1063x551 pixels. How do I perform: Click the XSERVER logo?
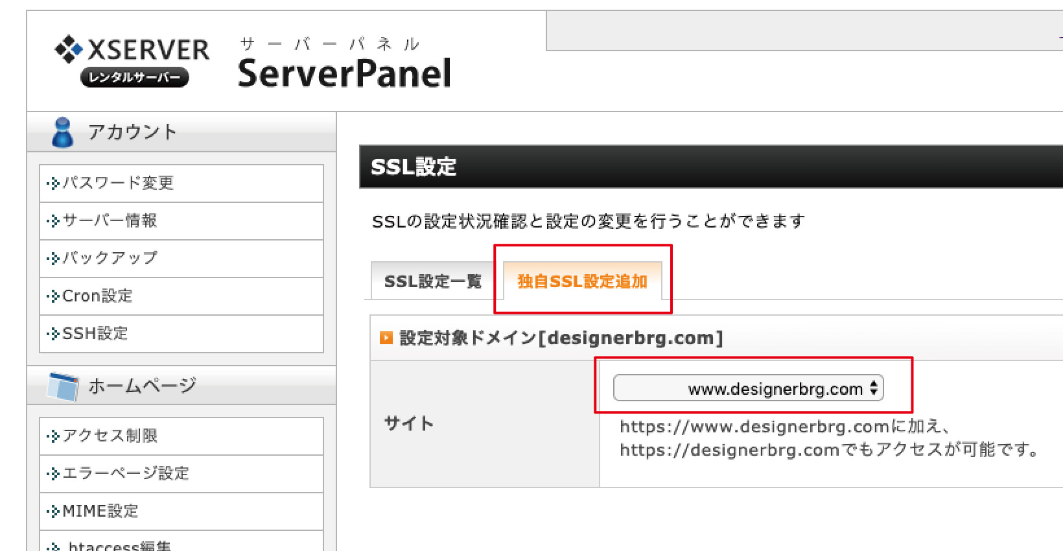(132, 50)
